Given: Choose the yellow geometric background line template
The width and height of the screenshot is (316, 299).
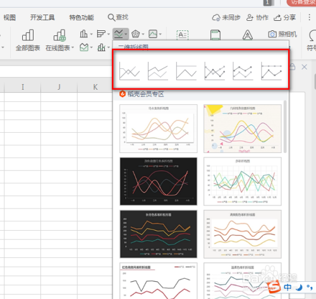Looking at the screenshot, I should pos(243,128).
